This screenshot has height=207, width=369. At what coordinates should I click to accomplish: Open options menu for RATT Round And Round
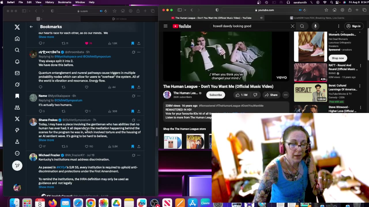pyautogui.click(x=360, y=66)
